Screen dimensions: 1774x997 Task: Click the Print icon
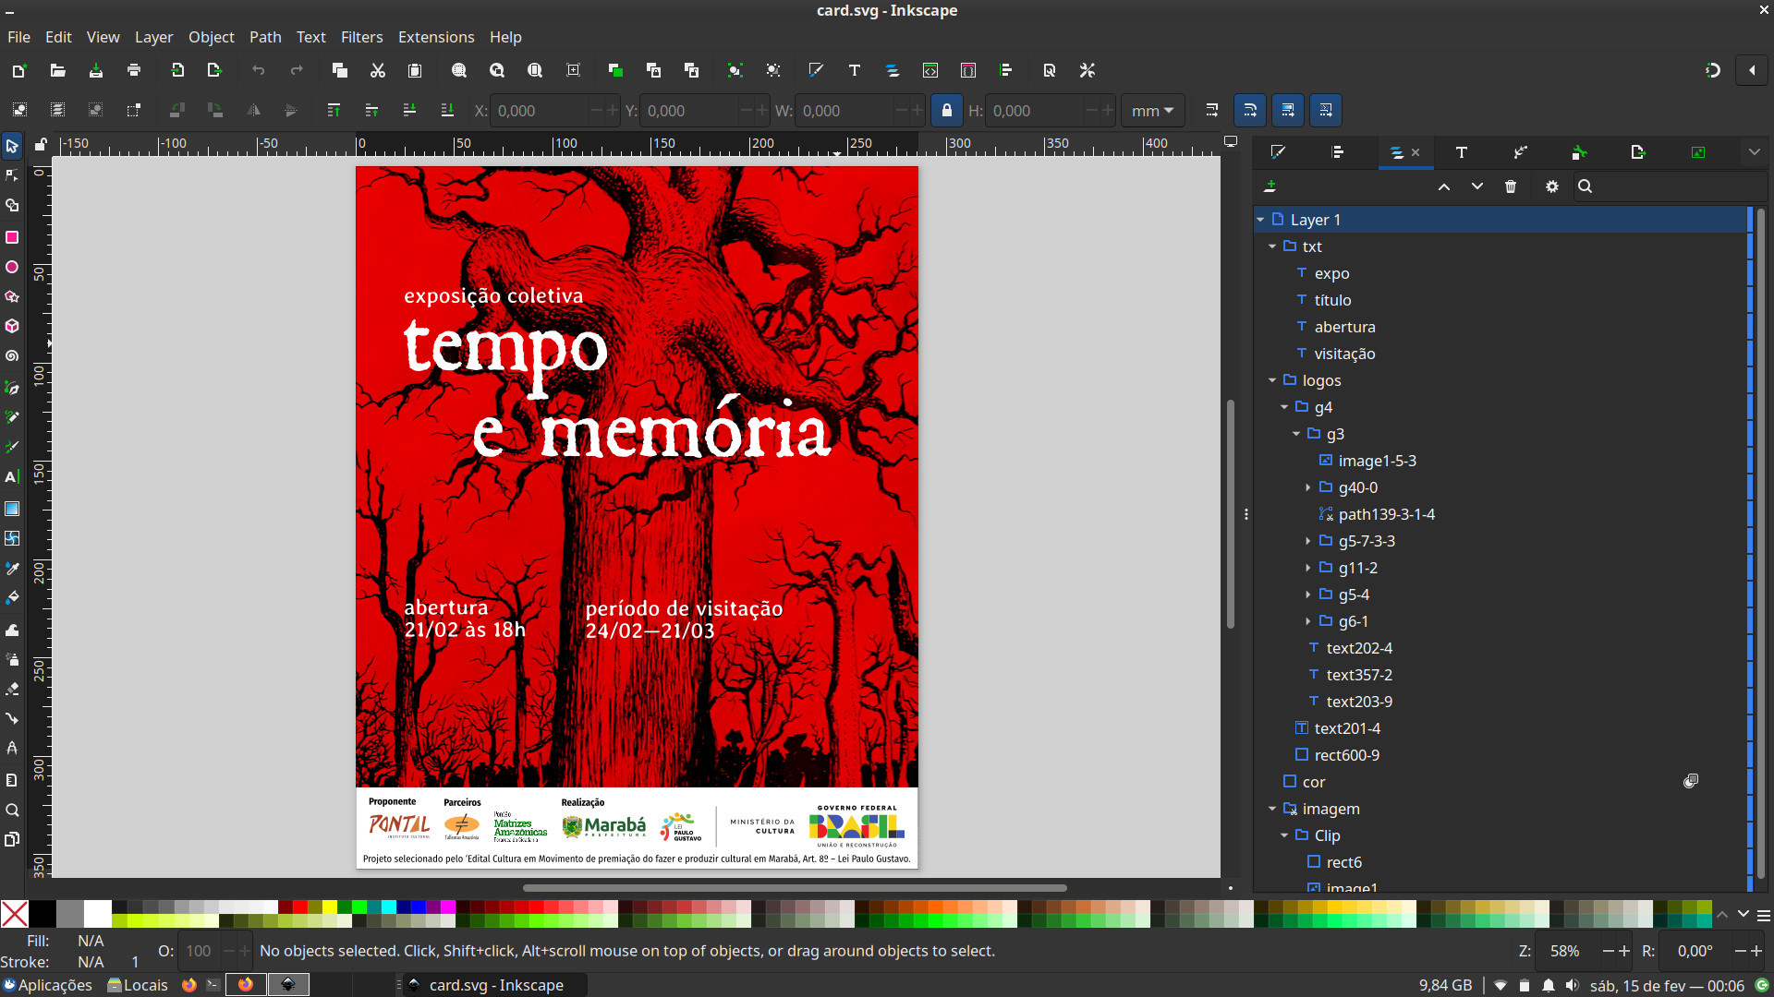[134, 70]
